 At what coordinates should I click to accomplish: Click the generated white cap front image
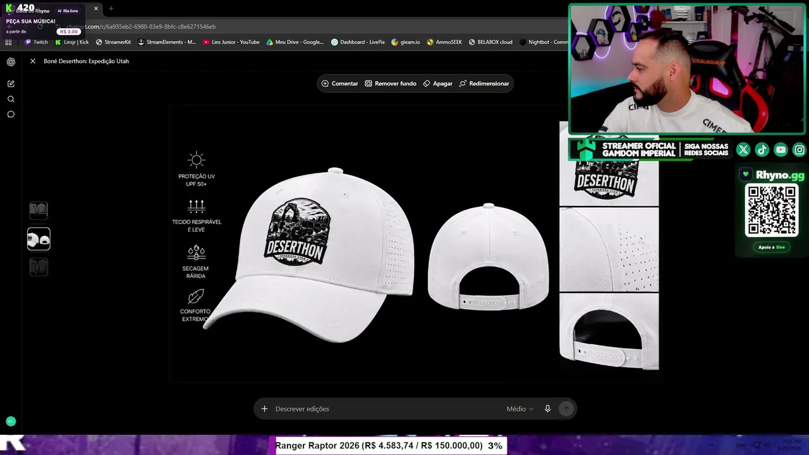(309, 255)
